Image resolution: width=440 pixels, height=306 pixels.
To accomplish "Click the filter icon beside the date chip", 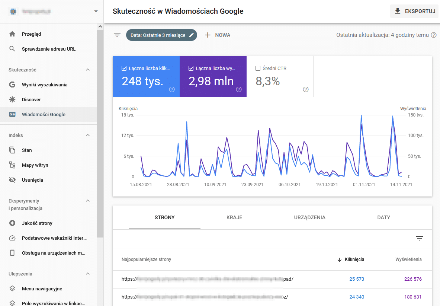I will tap(117, 35).
